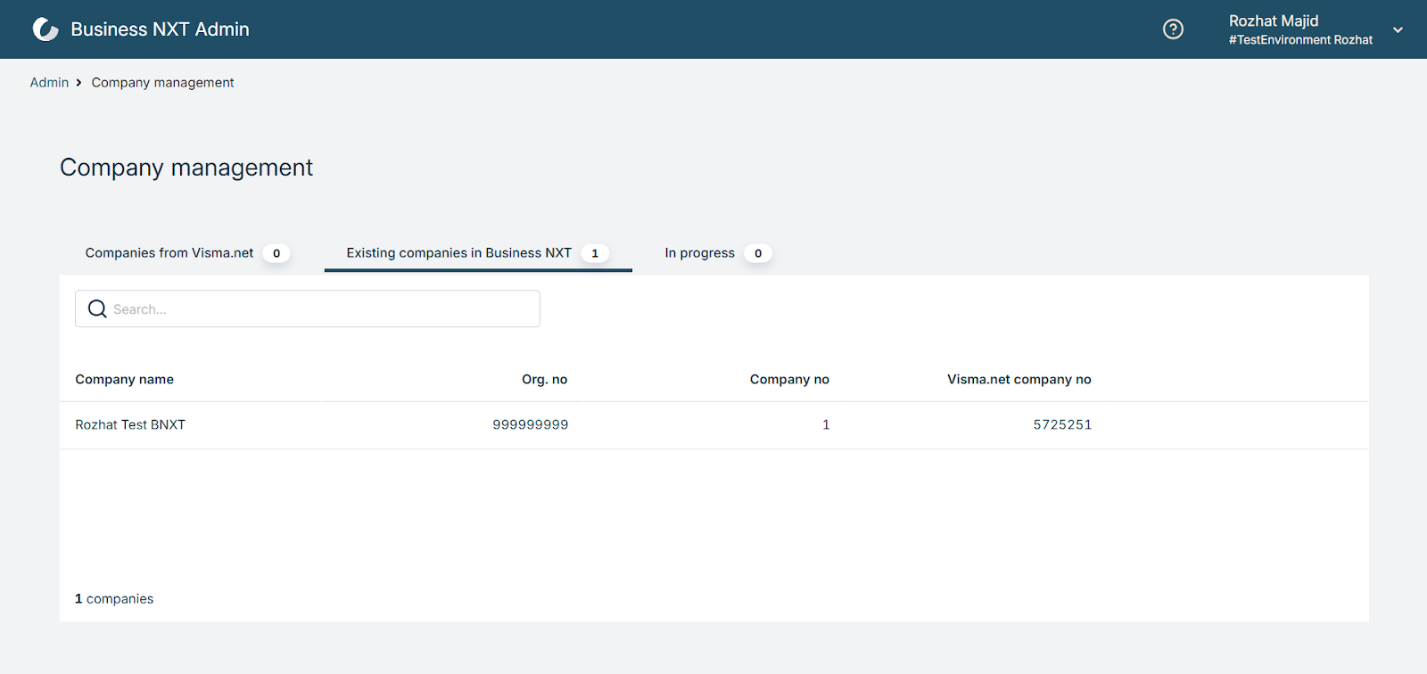This screenshot has height=674, width=1427.
Task: Open the help question mark icon
Action: point(1174,29)
